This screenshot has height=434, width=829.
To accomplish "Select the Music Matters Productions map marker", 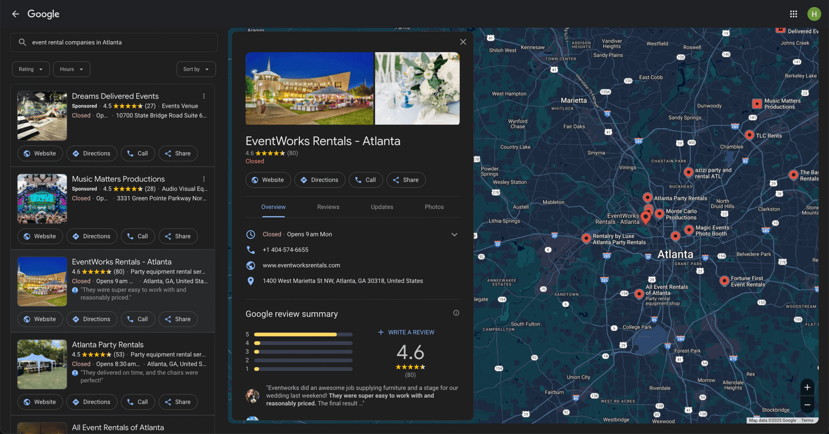I will pyautogui.click(x=757, y=104).
